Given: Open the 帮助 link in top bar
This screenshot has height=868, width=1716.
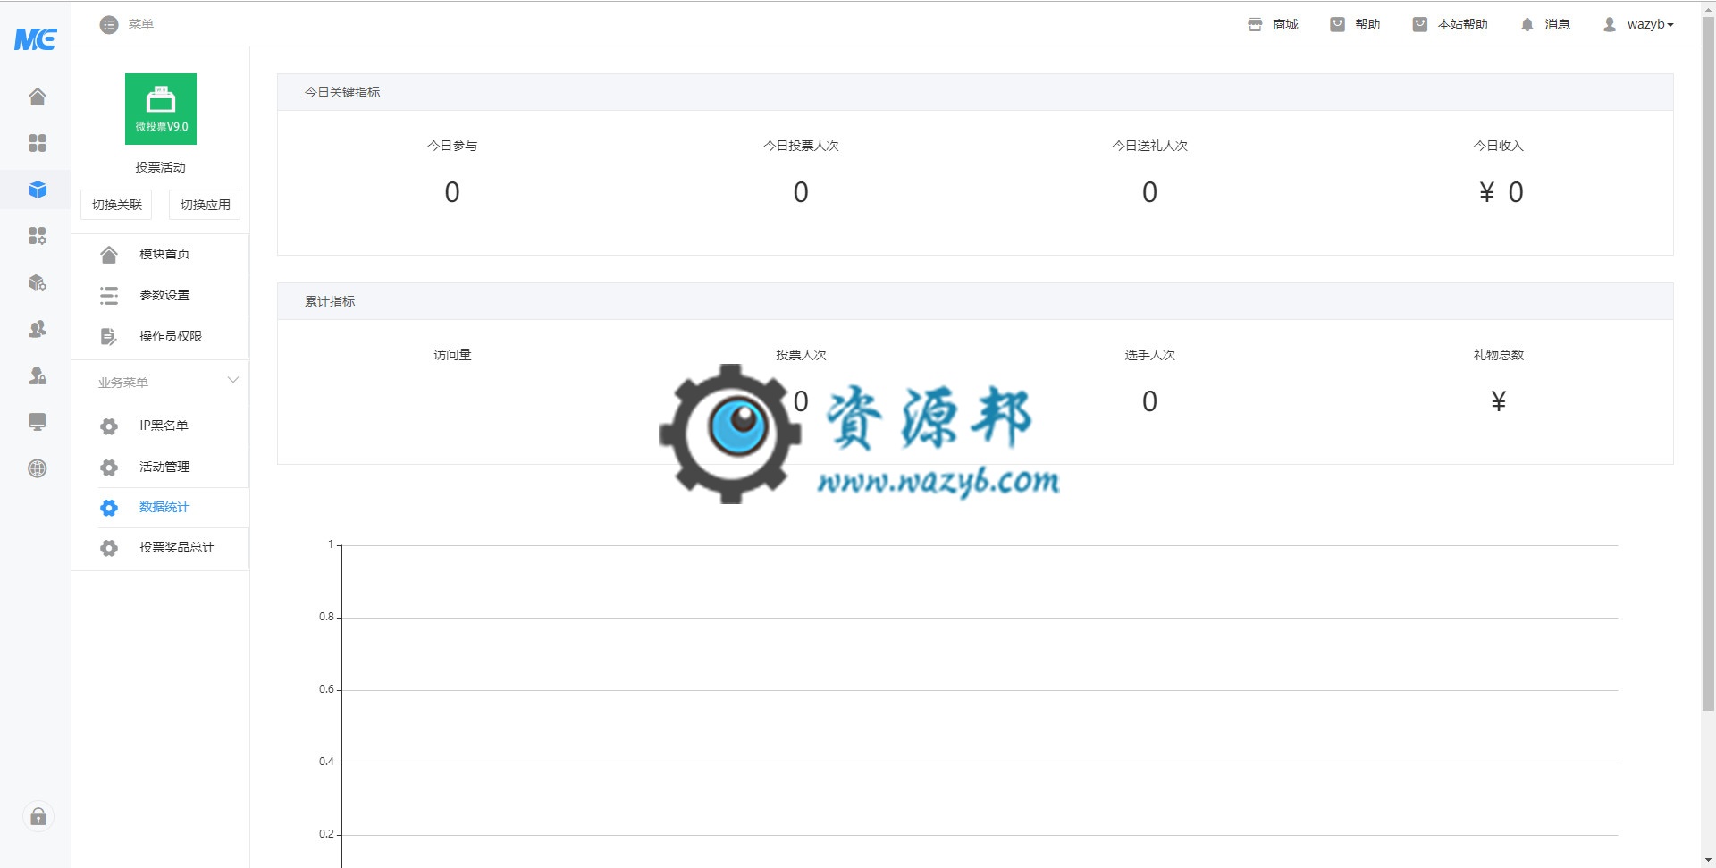Looking at the screenshot, I should 1355,25.
